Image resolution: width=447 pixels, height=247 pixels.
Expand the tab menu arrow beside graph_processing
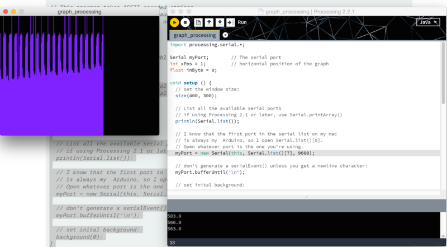coord(226,35)
